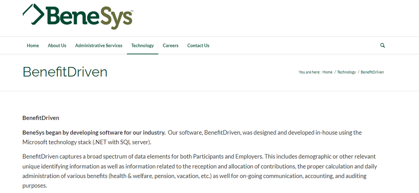The width and height of the screenshot is (419, 193).
Task: Open the About Us menu
Action: 57,46
